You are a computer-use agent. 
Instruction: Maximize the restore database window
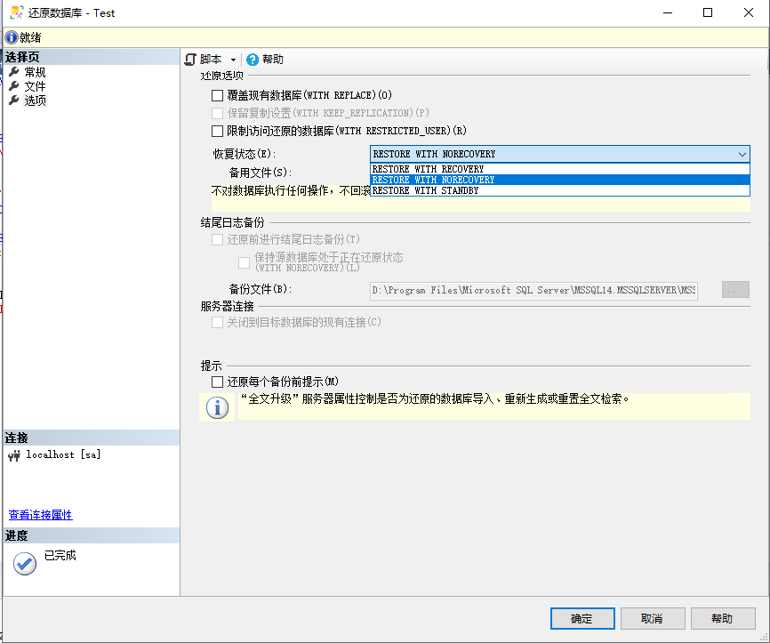708,12
